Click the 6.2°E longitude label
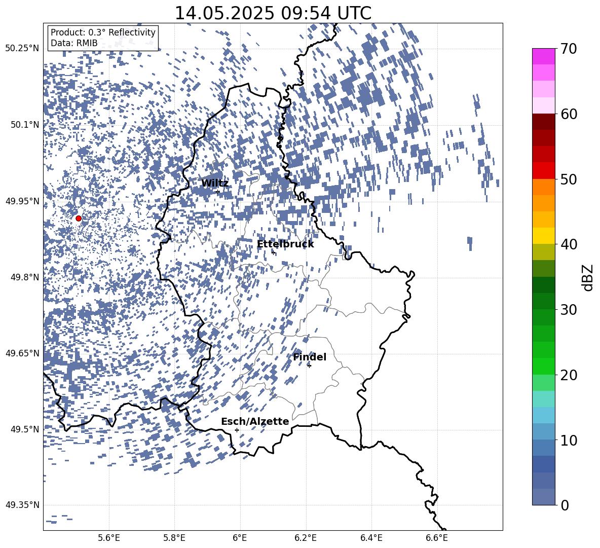Screen dimensions: 600x548 (x=306, y=538)
